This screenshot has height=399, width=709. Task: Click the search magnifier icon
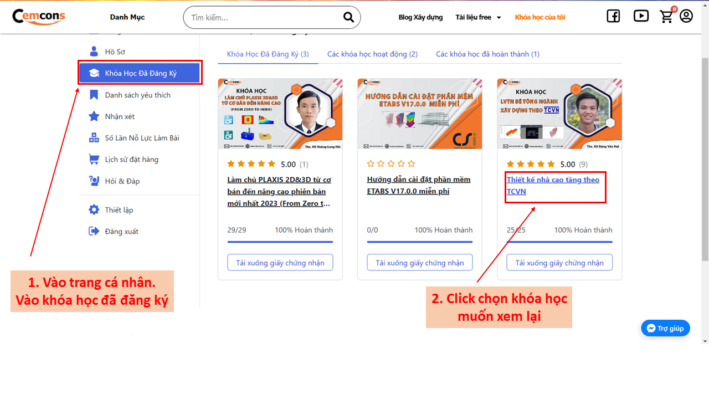(x=348, y=17)
